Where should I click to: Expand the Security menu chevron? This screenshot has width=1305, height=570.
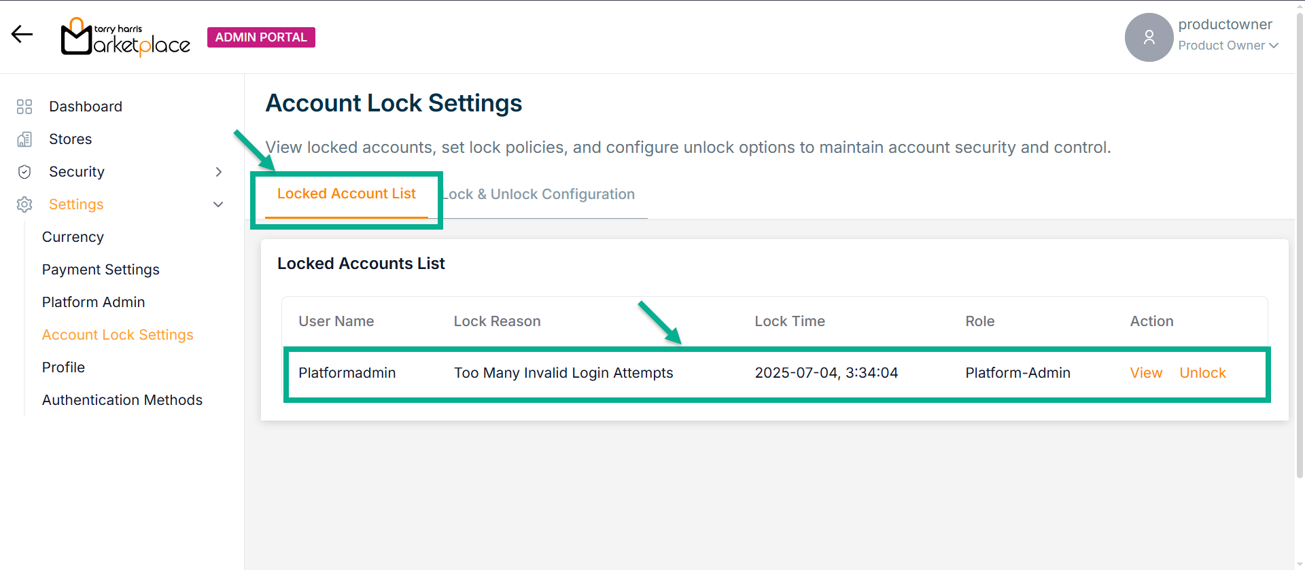pos(218,172)
